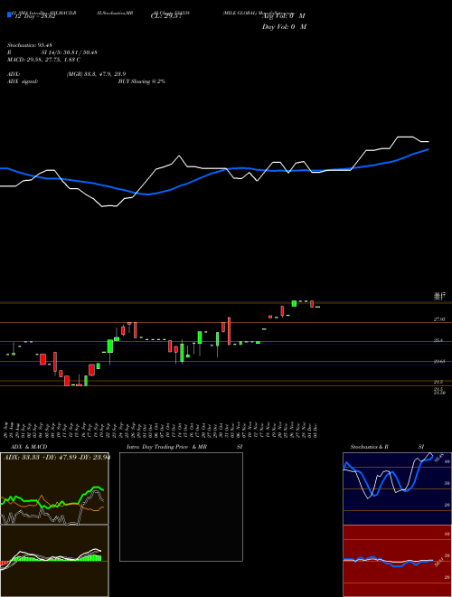Select the Day Vol: 0 M label

point(284,27)
